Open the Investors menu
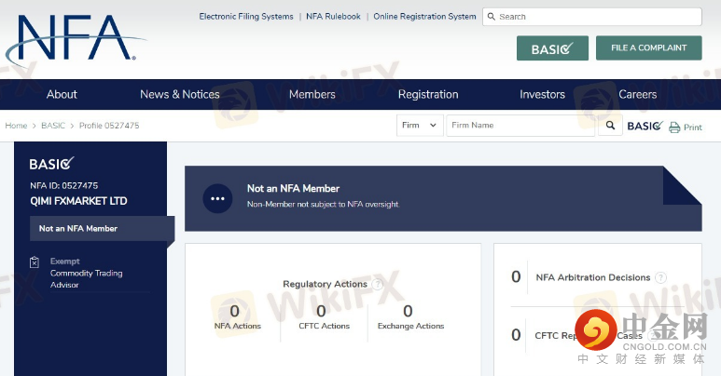This screenshot has width=721, height=376. 542,94
